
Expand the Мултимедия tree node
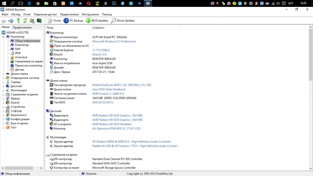3,90
